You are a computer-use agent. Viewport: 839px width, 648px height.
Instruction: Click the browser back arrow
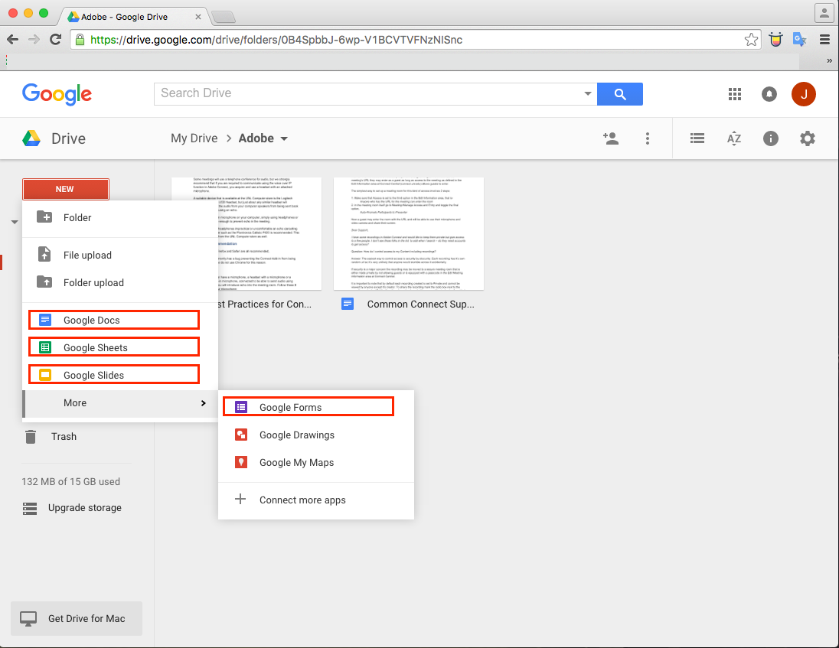[13, 40]
